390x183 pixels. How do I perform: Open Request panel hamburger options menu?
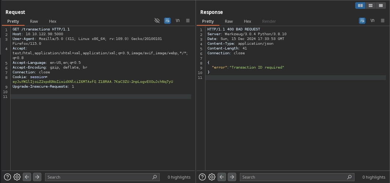coord(188,21)
